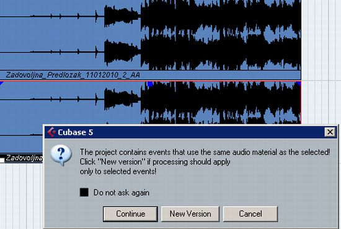Close the Cubase 5 dialog with X
341x229 pixels.
pyautogui.click(x=330, y=132)
